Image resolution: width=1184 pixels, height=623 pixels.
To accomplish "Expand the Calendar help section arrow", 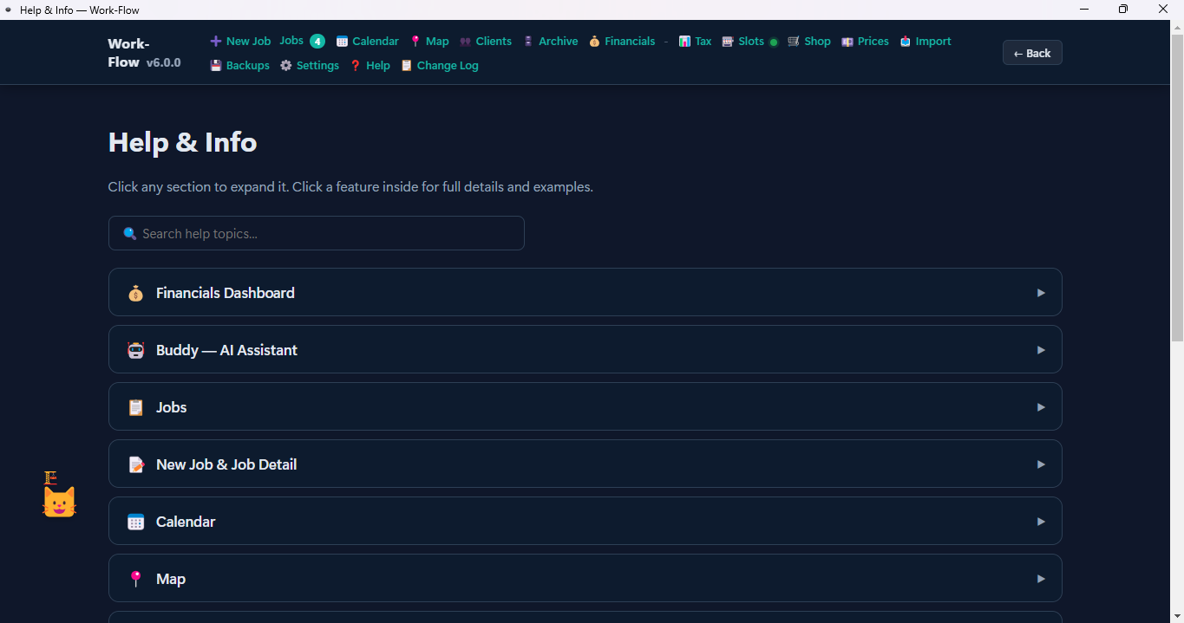I will pyautogui.click(x=1041, y=522).
